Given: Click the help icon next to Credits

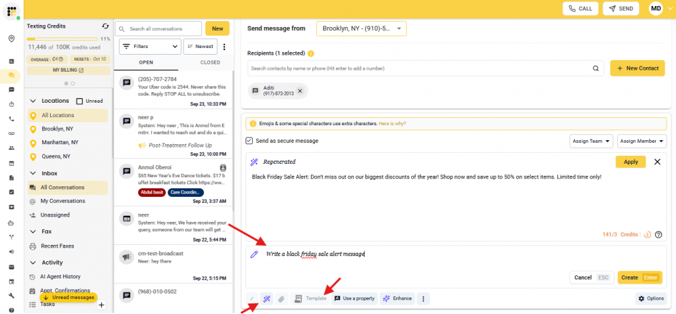Looking at the screenshot, I should click(x=658, y=234).
